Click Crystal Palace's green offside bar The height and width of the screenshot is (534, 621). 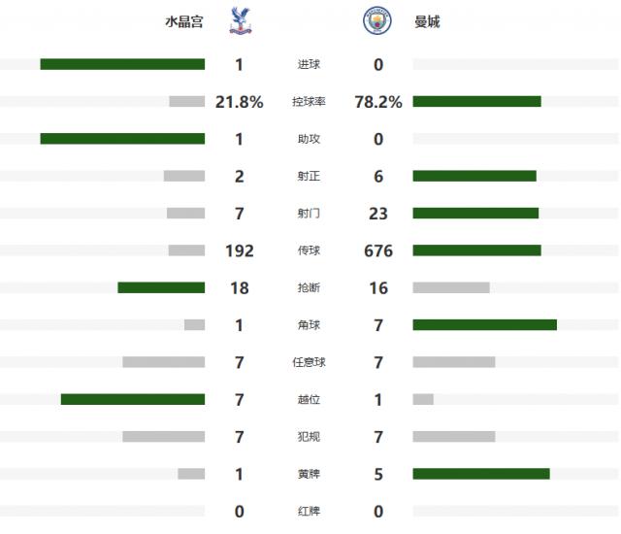pyautogui.click(x=133, y=399)
